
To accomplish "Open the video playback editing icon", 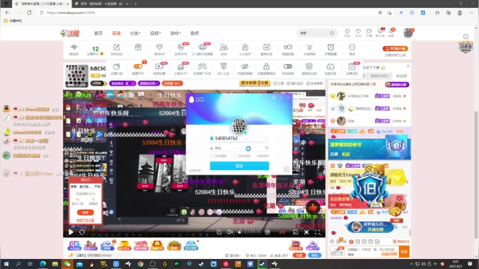I will [159, 67].
